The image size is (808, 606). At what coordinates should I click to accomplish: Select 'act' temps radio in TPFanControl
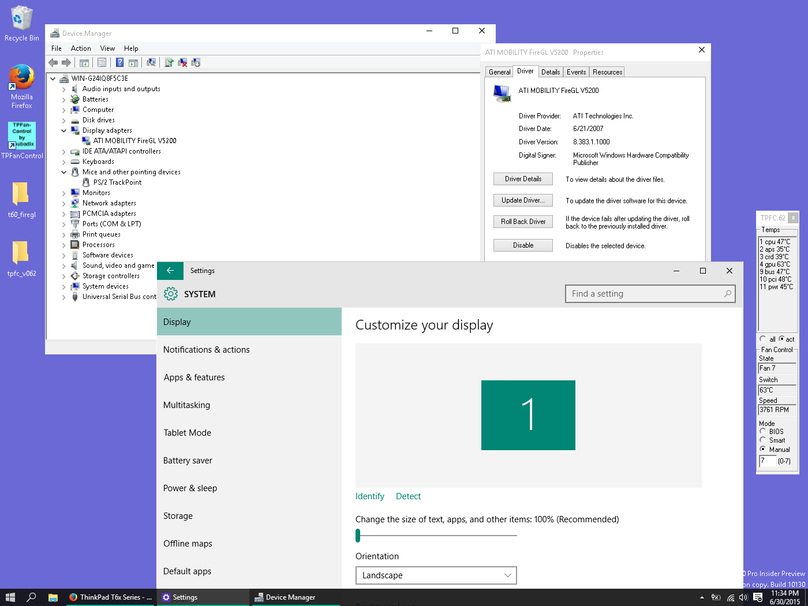point(781,339)
